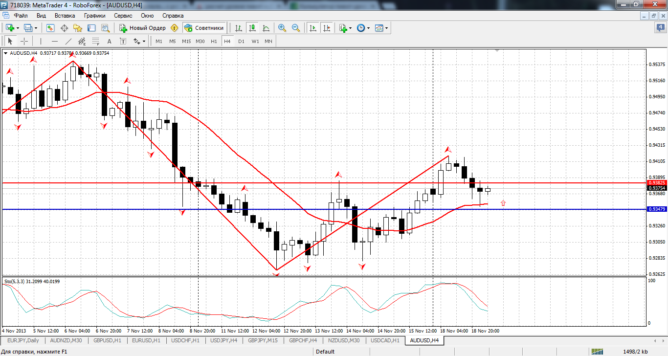Viewport: 668px width, 356px height.
Task: Click the Profiles icon
Action: tap(28, 28)
